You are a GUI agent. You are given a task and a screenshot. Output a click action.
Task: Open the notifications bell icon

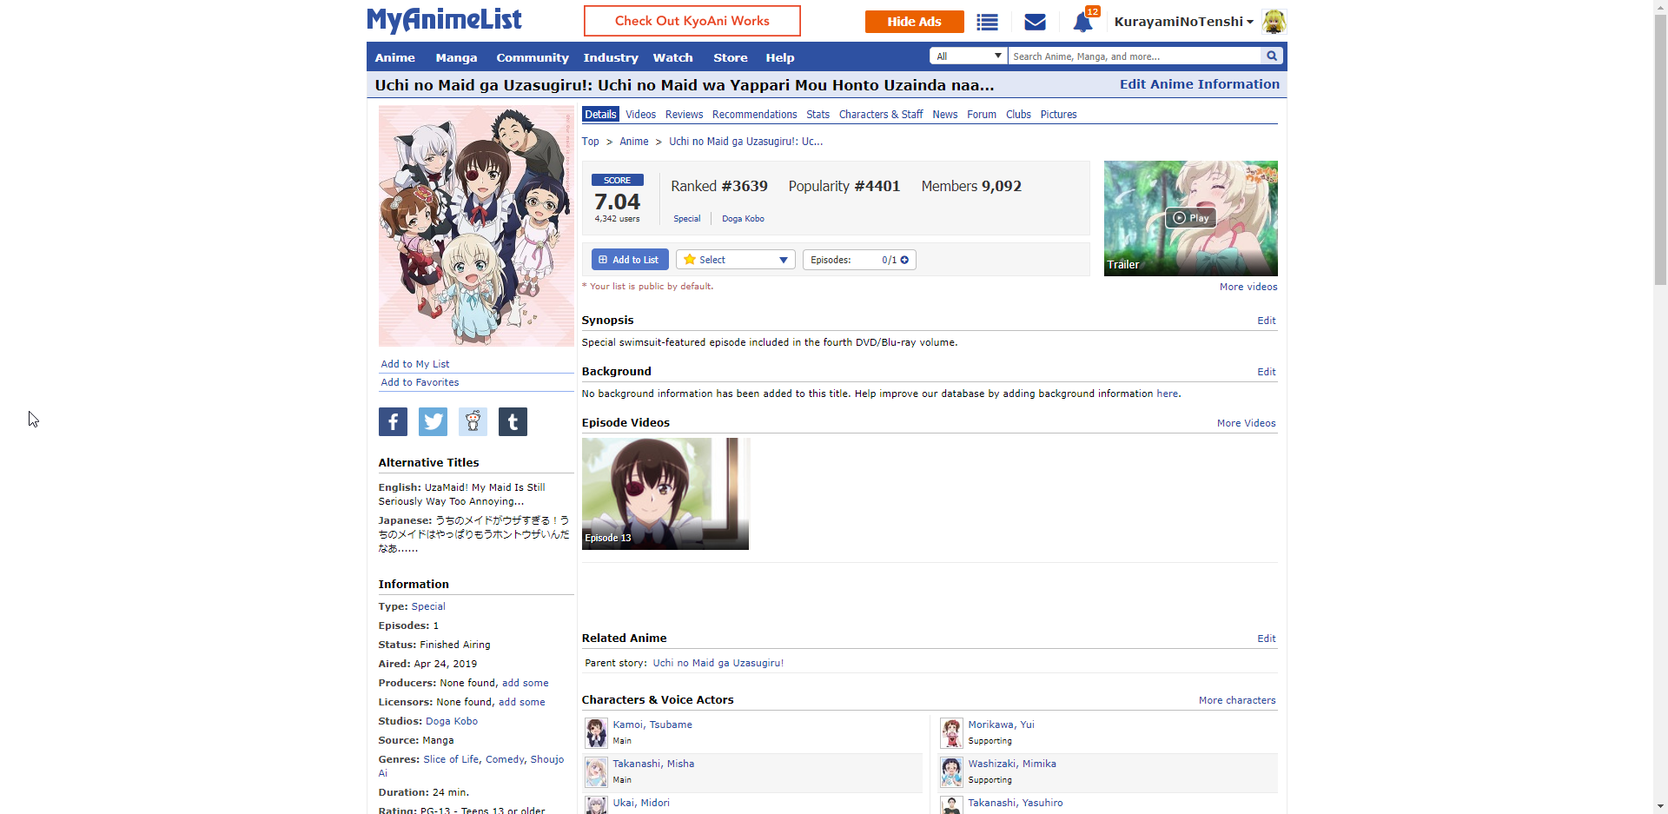click(x=1082, y=23)
